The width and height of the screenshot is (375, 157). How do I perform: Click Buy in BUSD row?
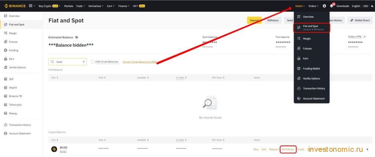(x=256, y=149)
